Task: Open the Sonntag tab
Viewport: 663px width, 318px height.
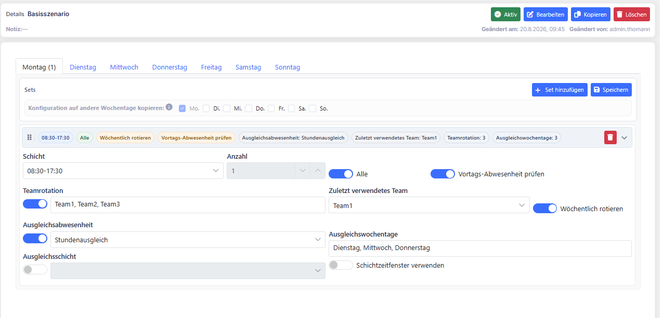Action: point(287,67)
